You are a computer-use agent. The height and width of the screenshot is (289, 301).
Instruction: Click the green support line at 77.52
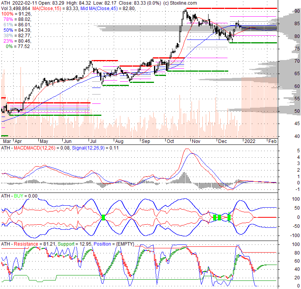click(253, 43)
